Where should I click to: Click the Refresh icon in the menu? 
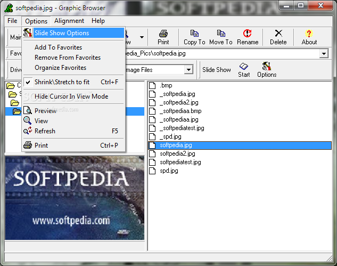point(28,131)
